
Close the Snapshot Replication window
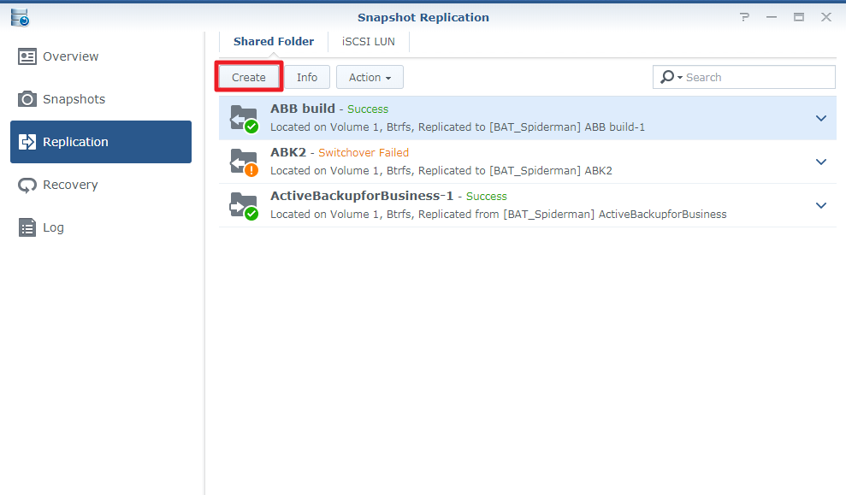[826, 17]
